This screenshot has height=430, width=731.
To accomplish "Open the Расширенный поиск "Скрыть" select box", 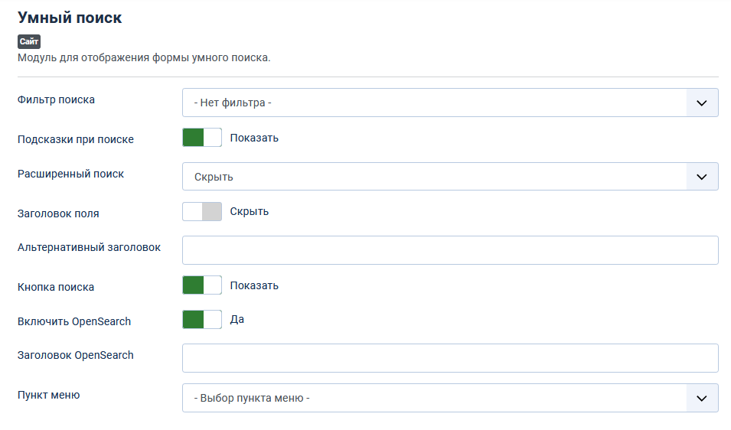I will 434,177.
